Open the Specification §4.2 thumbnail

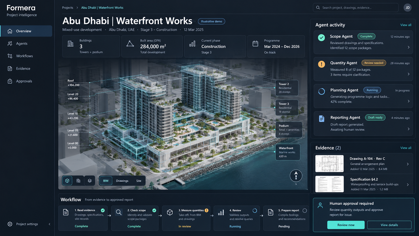(330, 184)
